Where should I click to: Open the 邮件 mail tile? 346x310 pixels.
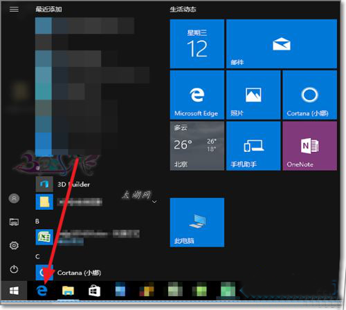pos(282,43)
